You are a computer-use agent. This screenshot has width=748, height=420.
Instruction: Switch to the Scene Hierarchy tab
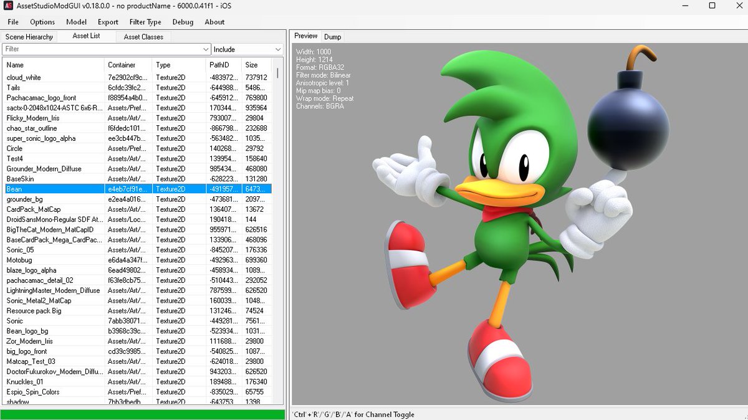[29, 37]
